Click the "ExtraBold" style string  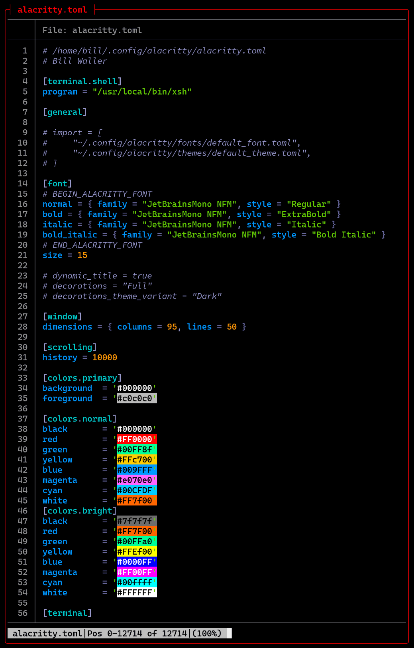pyautogui.click(x=304, y=214)
